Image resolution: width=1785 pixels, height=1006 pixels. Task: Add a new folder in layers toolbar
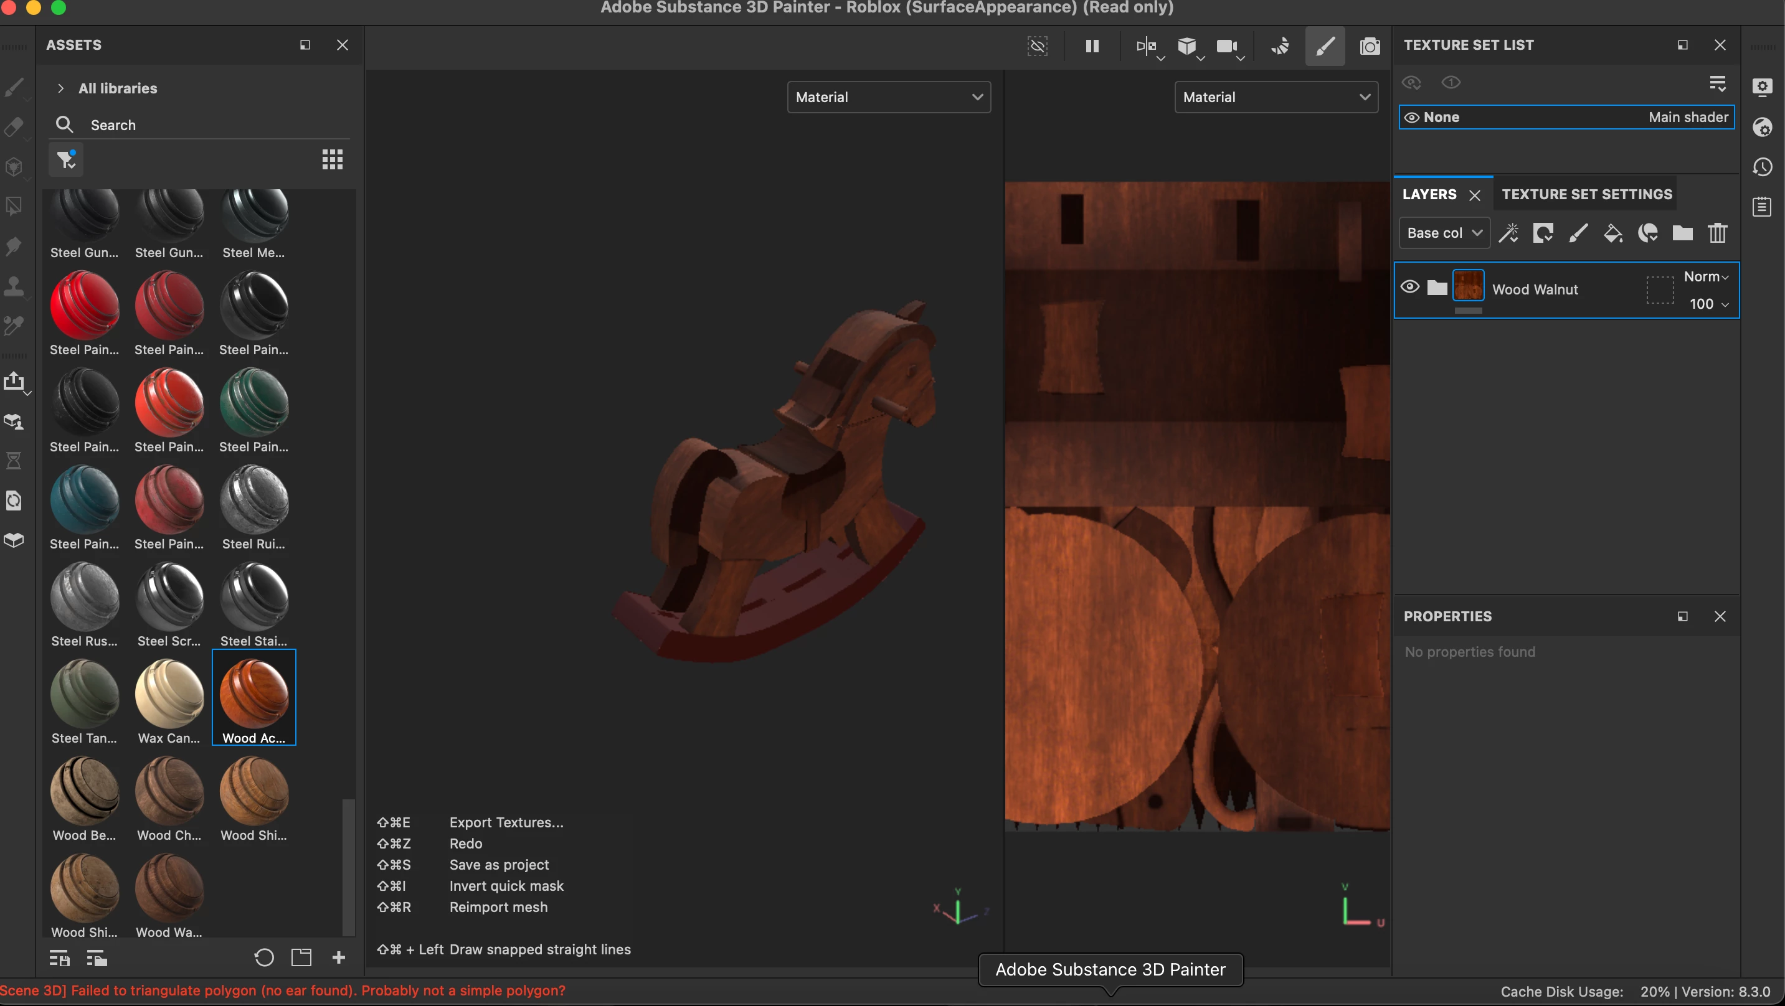coord(1682,233)
